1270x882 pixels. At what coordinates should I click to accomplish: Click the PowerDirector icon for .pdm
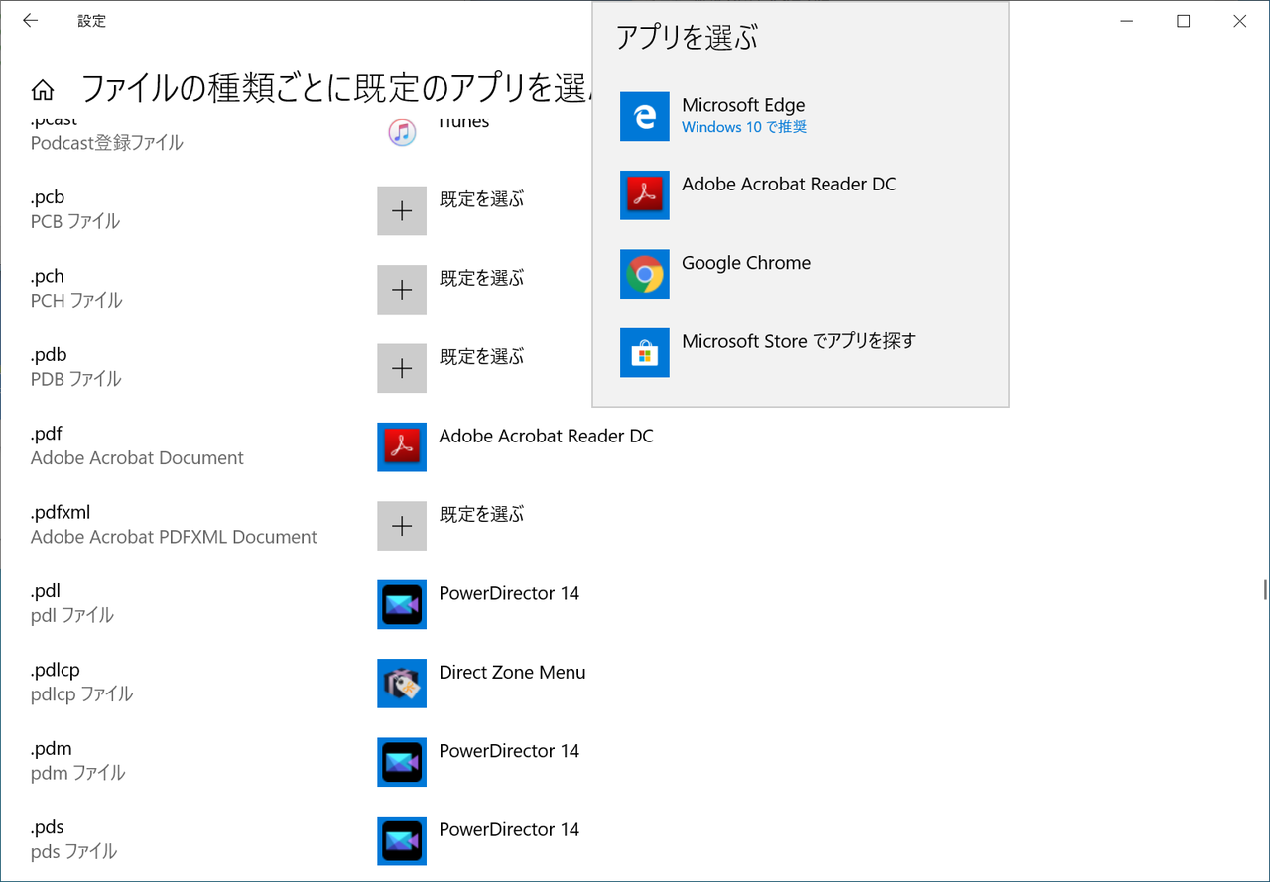402,762
